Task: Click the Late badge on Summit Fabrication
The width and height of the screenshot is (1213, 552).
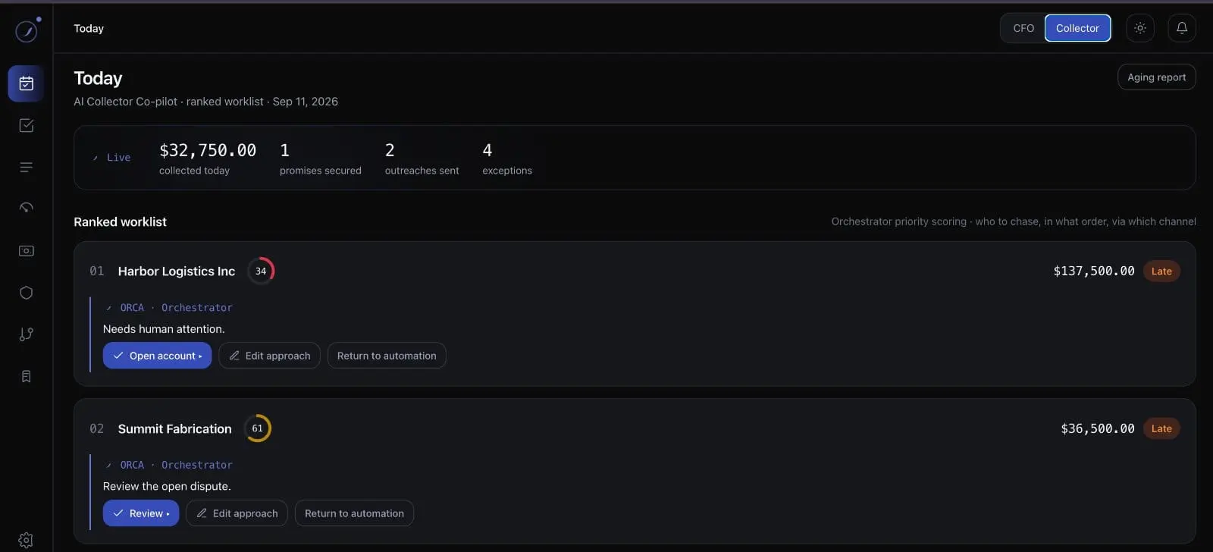Action: pos(1161,429)
